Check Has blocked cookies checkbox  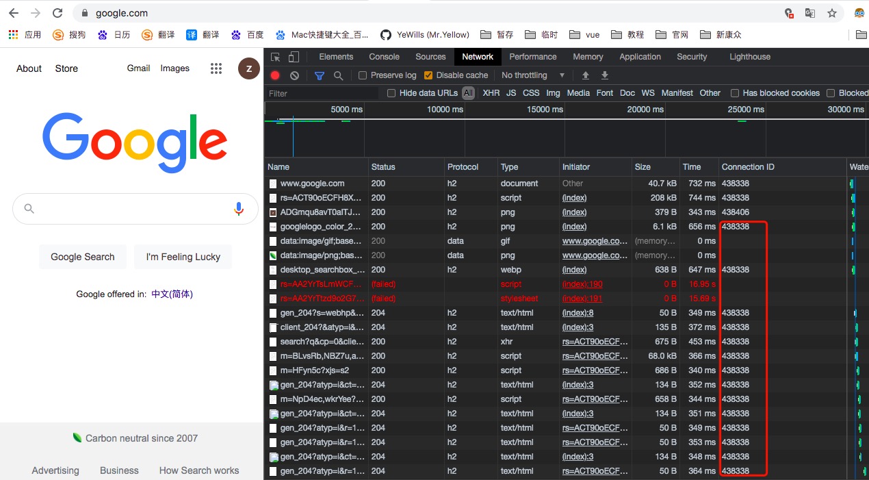tap(735, 93)
